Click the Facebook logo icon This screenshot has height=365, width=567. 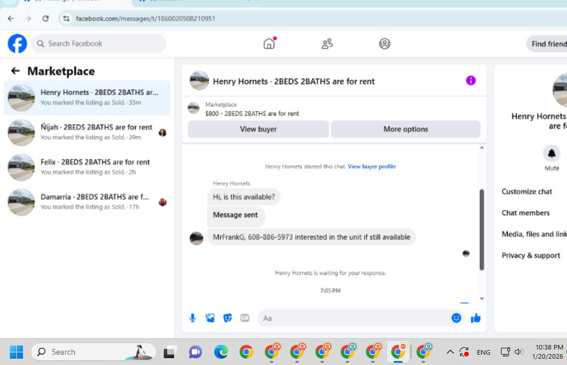click(17, 44)
